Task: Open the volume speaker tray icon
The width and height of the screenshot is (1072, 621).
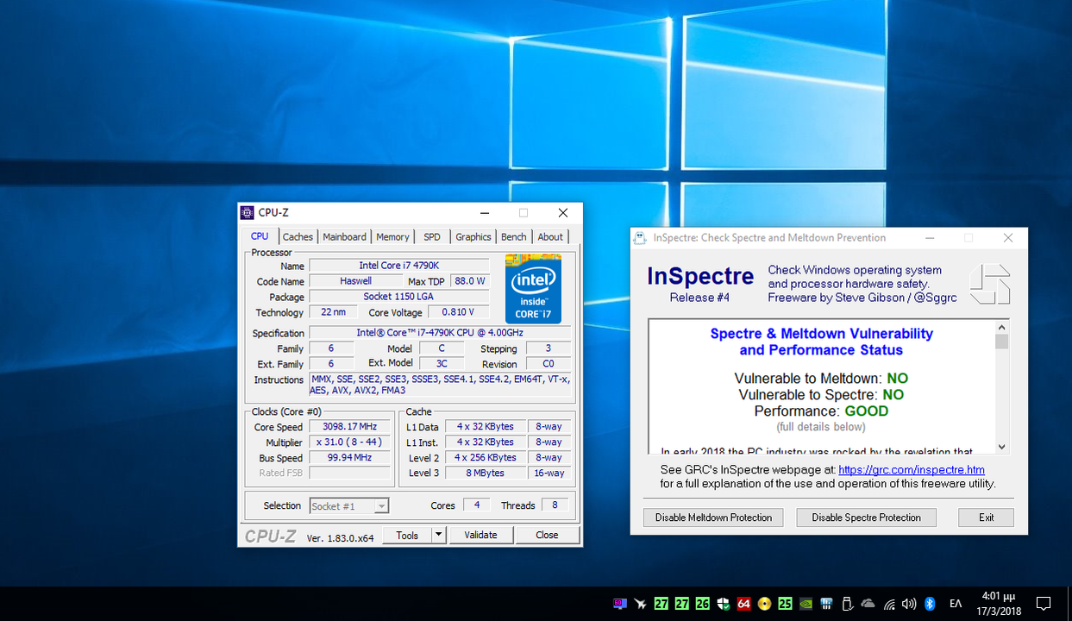Action: pos(909,604)
